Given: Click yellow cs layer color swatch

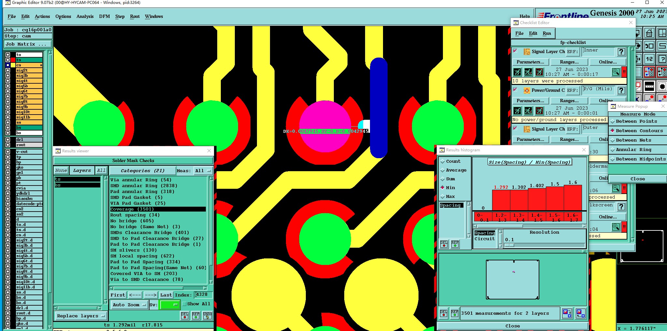Looking at the screenshot, I should [x=13, y=65].
